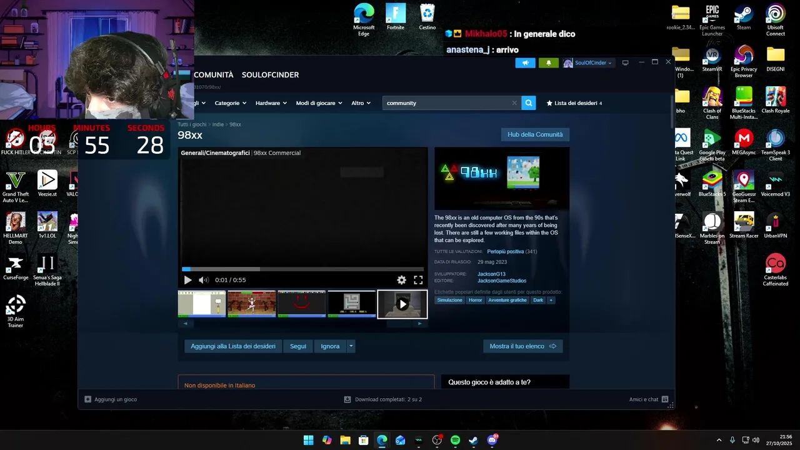The height and width of the screenshot is (450, 800).
Task: Click the blue announcements megaphone button
Action: coord(525,62)
